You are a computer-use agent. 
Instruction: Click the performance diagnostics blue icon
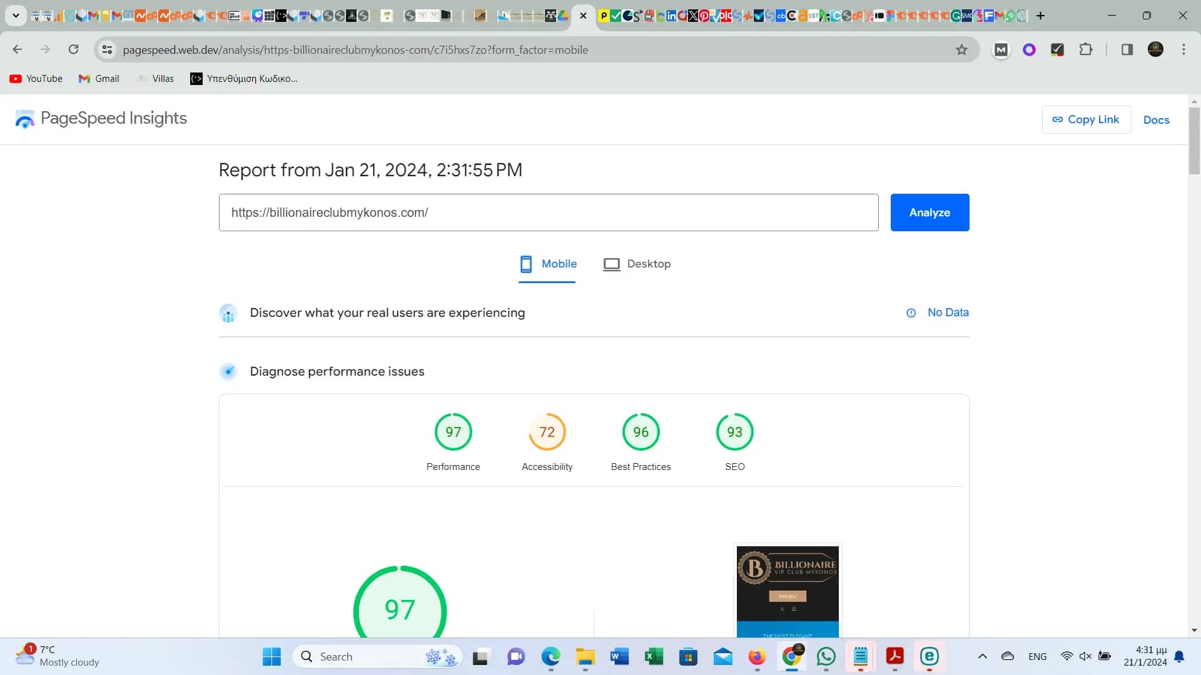(228, 371)
